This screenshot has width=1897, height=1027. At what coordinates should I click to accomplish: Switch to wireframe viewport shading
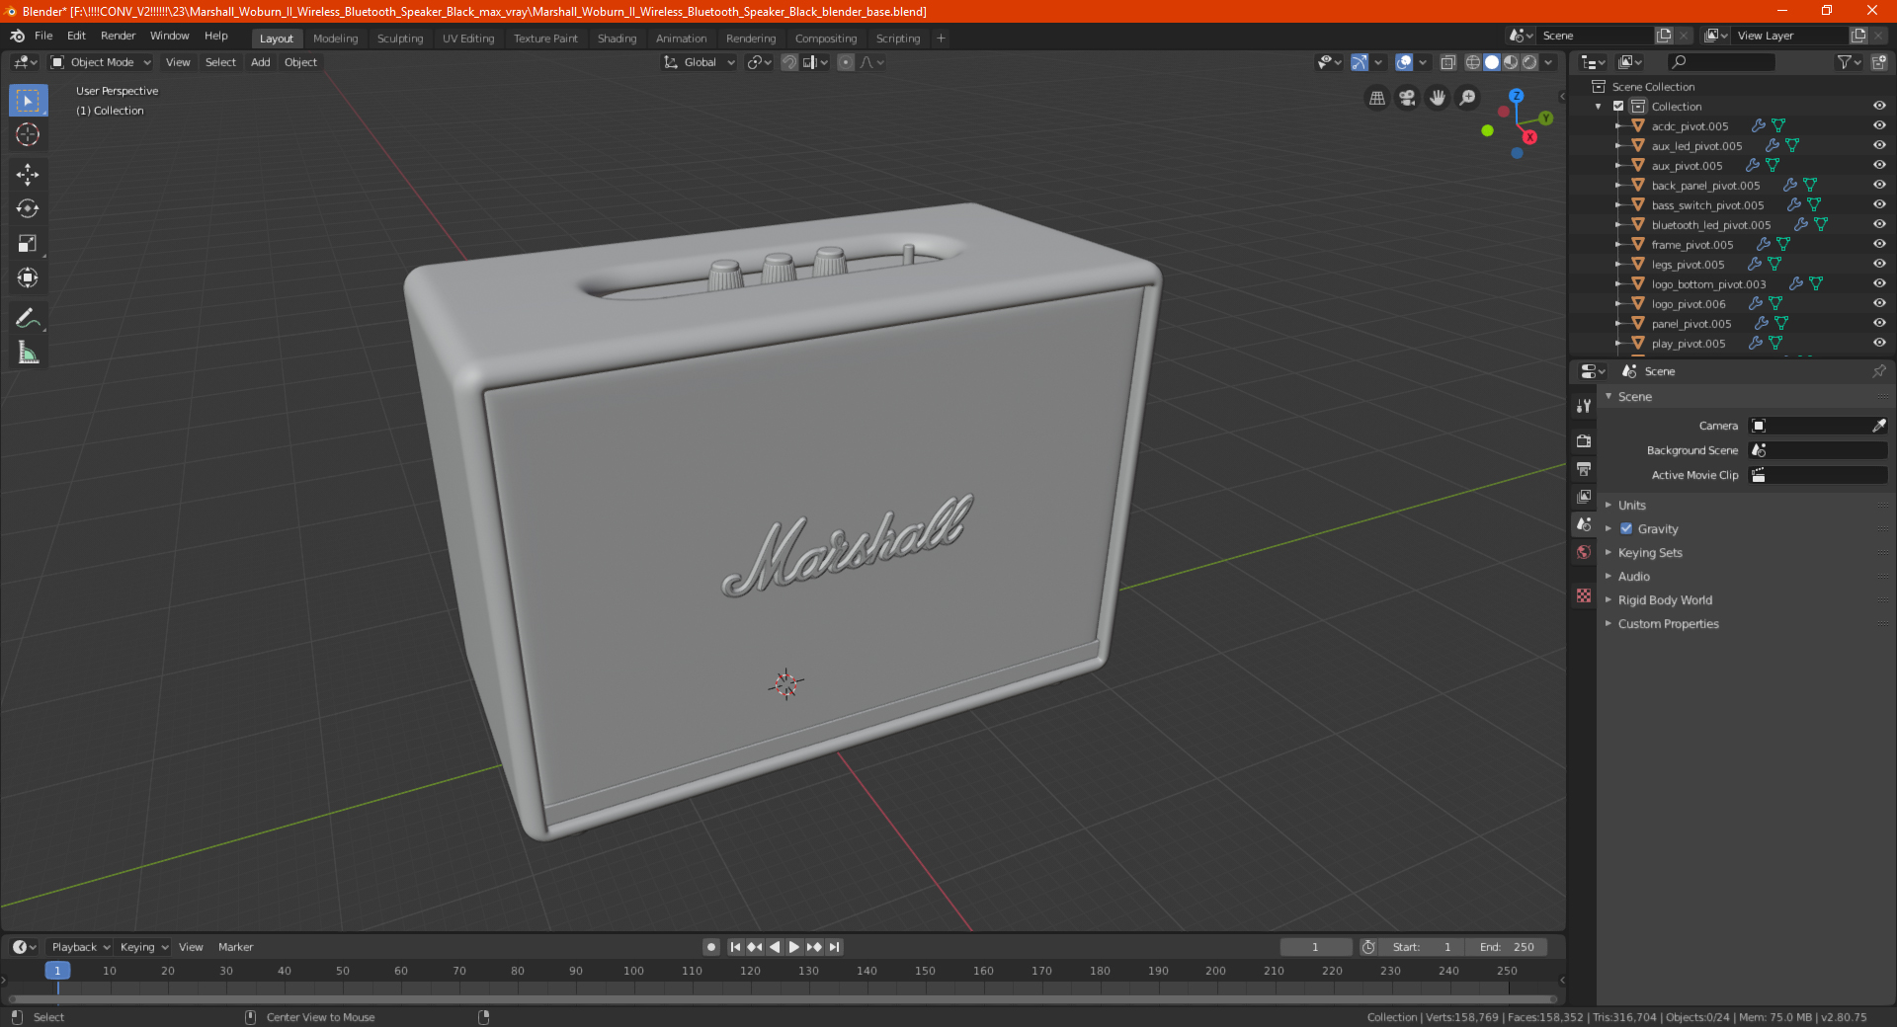1473,62
